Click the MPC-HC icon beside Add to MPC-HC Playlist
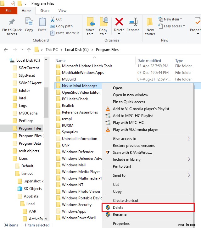Image resolution: width=201 pixels, height=228 pixels. [108, 116]
